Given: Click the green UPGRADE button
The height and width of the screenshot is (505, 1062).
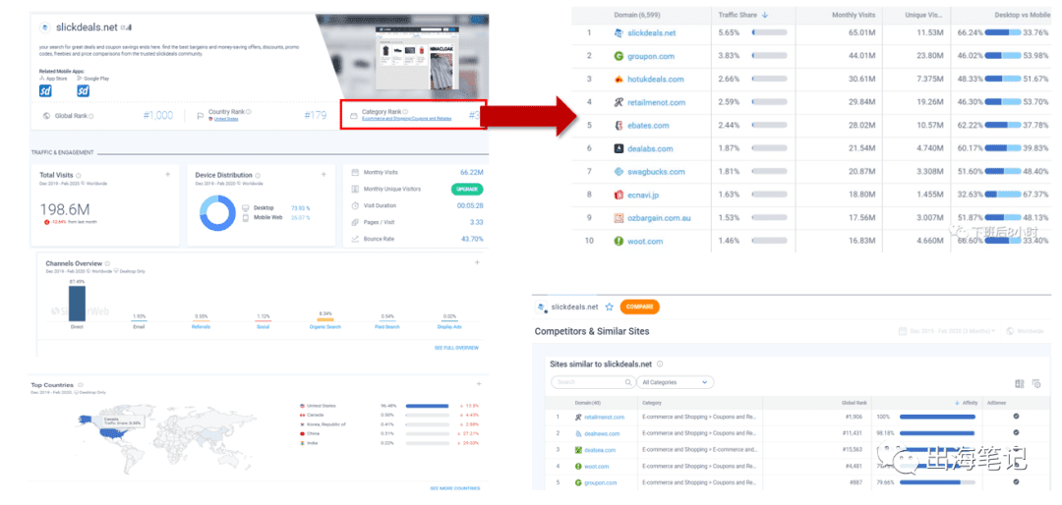Looking at the screenshot, I should point(467,189).
